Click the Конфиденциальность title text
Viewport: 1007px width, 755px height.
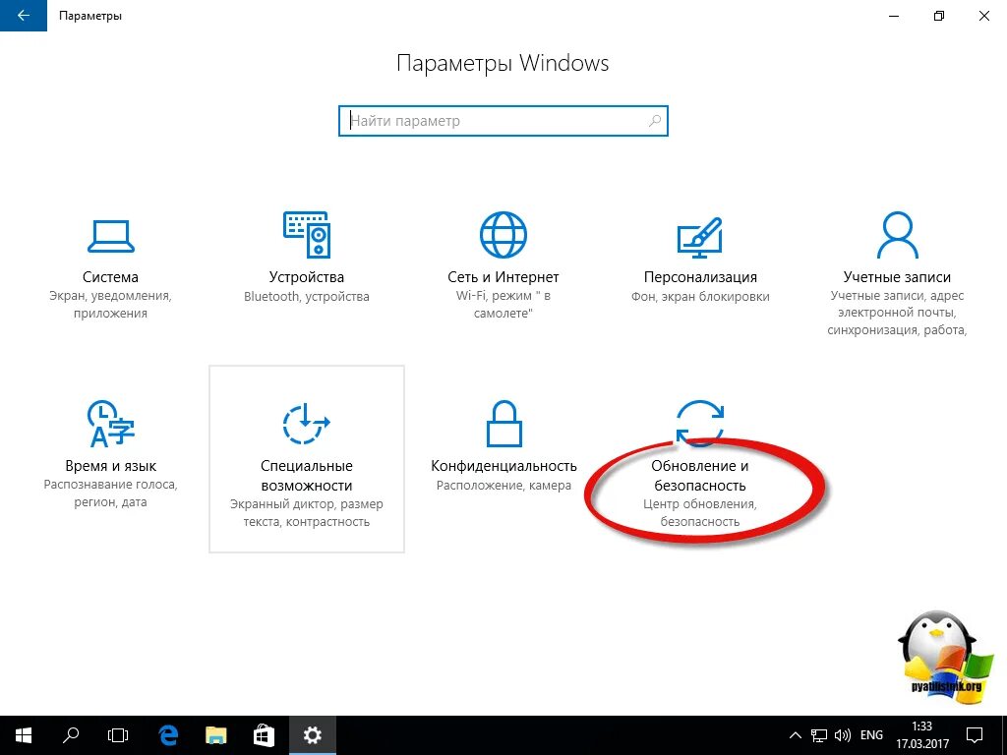504,465
